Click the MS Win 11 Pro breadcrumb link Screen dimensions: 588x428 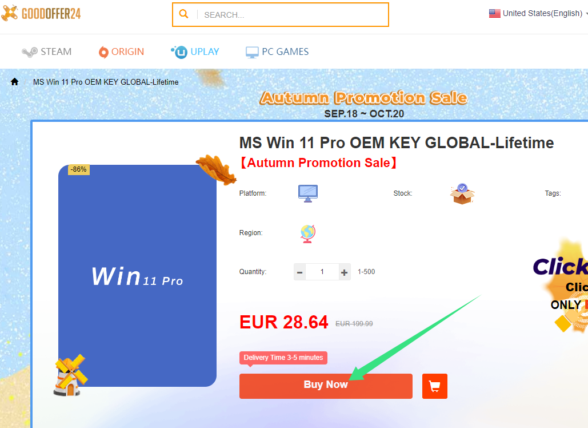(x=106, y=82)
